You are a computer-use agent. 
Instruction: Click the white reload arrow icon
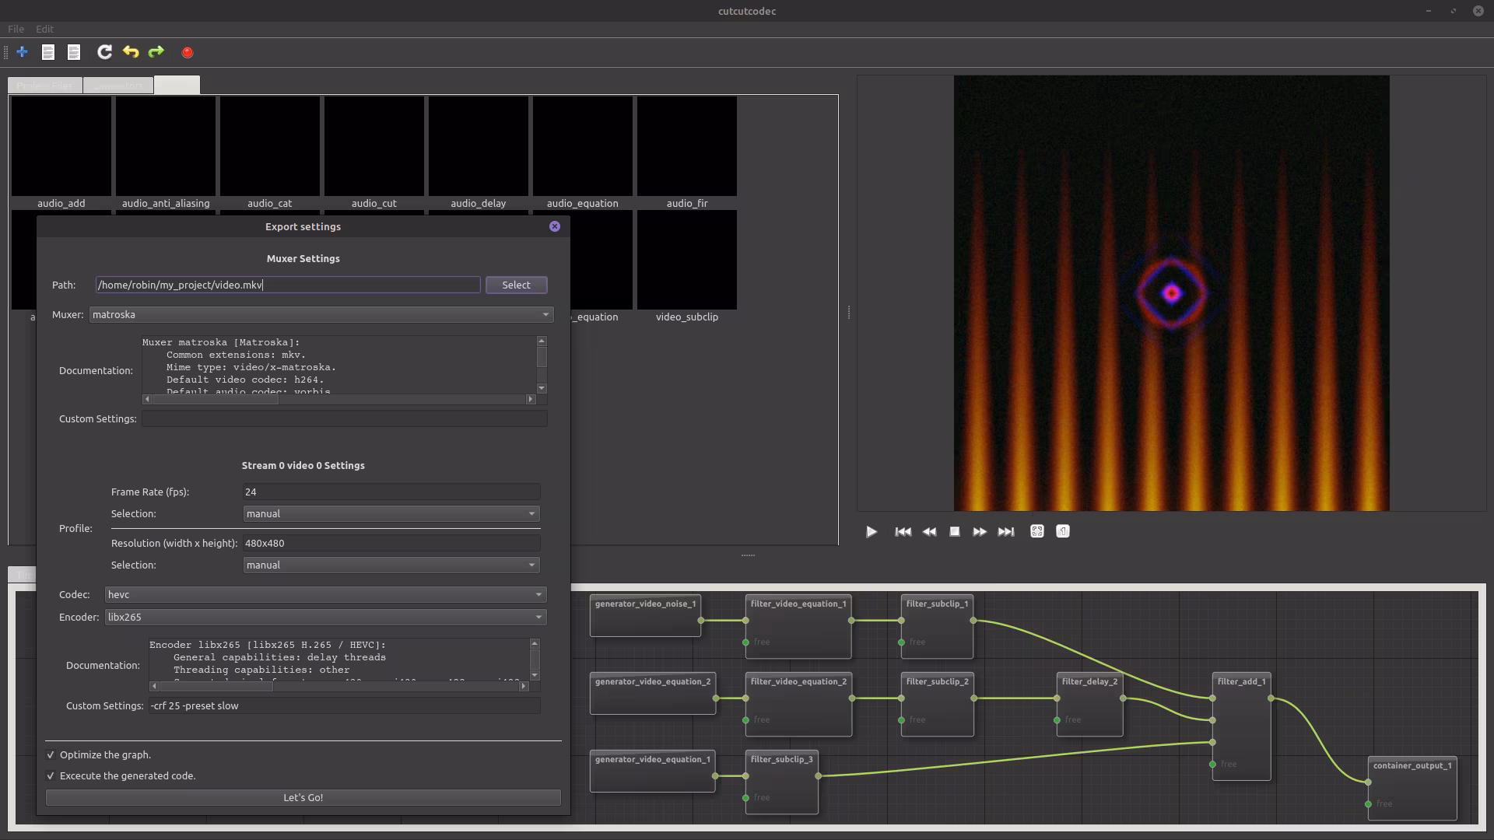click(x=104, y=52)
